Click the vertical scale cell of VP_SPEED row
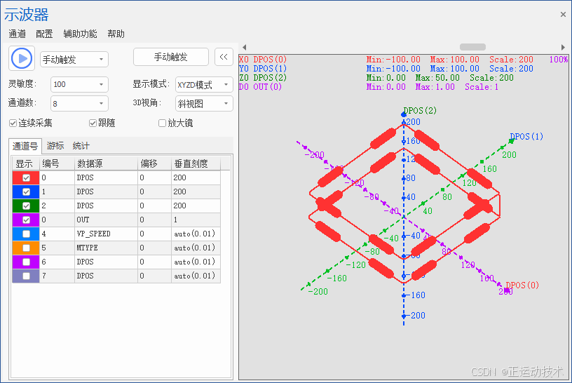The height and width of the screenshot is (383, 572). 196,234
